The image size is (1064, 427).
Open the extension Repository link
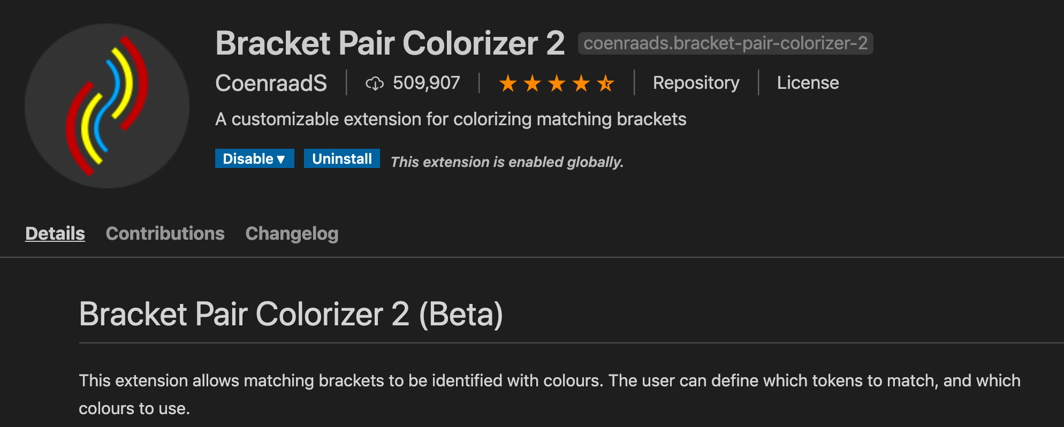[x=696, y=83]
